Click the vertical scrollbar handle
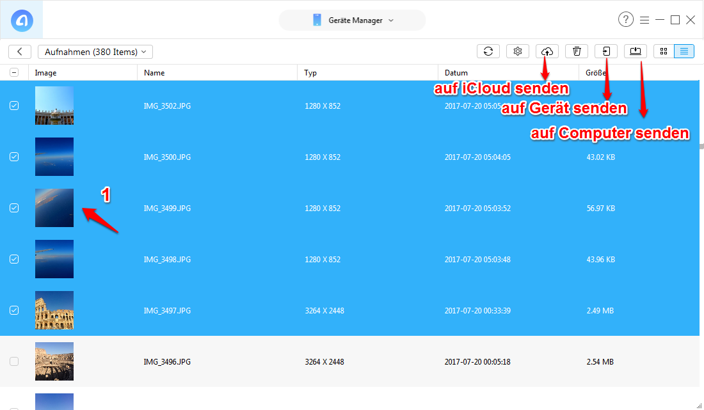Viewport: 704px width, 410px height. pyautogui.click(x=701, y=146)
